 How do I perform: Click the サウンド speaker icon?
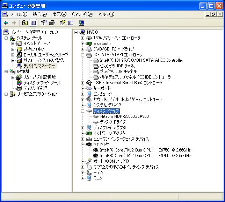click(x=89, y=100)
